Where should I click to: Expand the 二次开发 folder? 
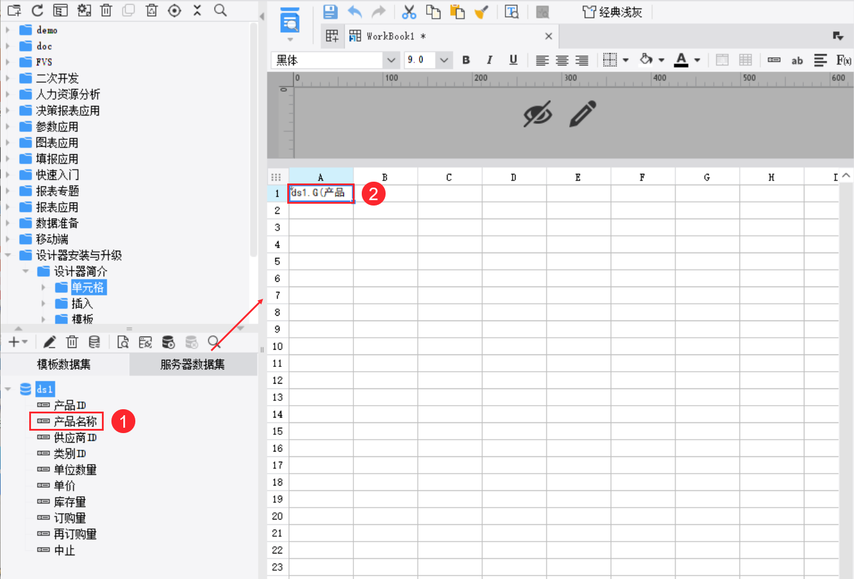[x=8, y=77]
